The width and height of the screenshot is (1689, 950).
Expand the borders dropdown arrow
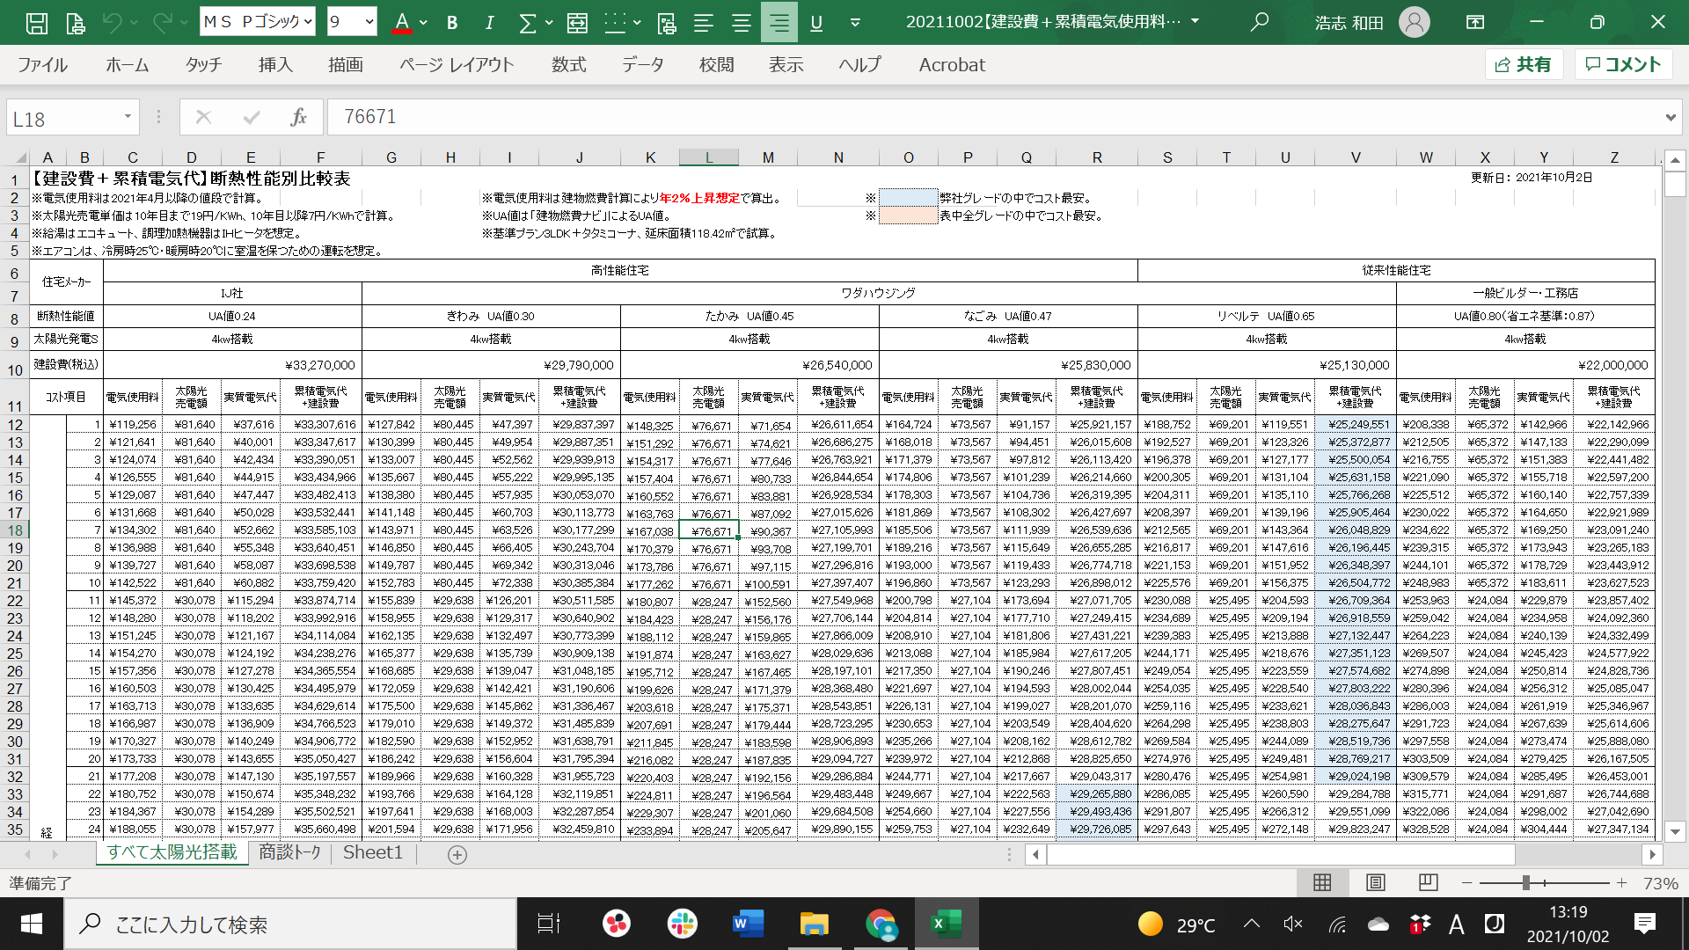pos(637,23)
